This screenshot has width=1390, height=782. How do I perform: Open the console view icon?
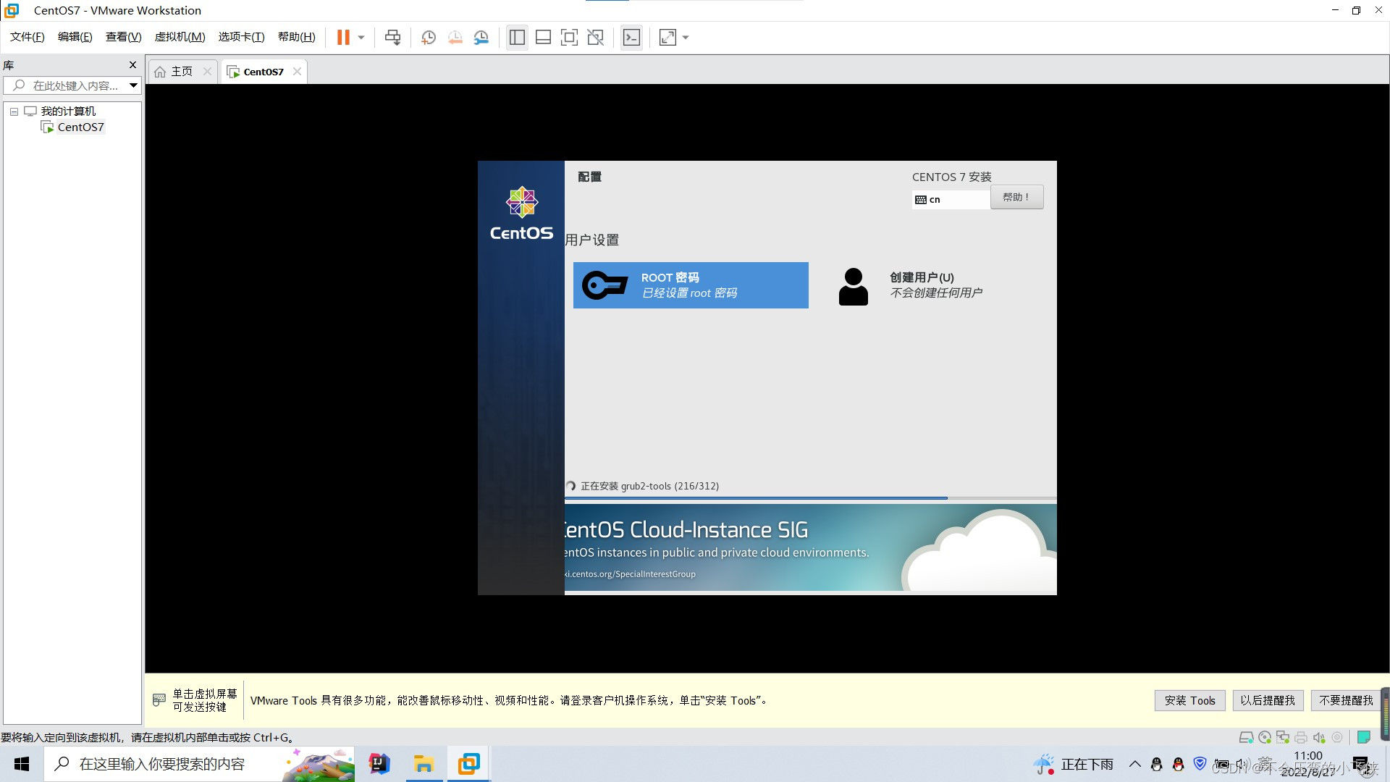631,37
